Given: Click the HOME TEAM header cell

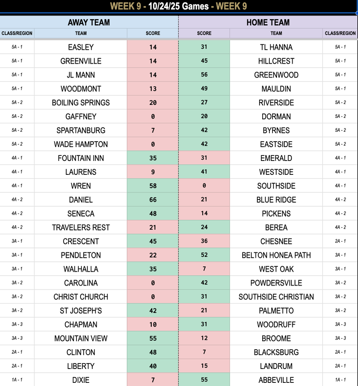Looking at the screenshot, I should tap(268, 22).
